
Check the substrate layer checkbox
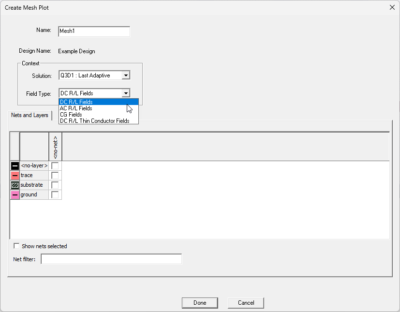(x=55, y=185)
